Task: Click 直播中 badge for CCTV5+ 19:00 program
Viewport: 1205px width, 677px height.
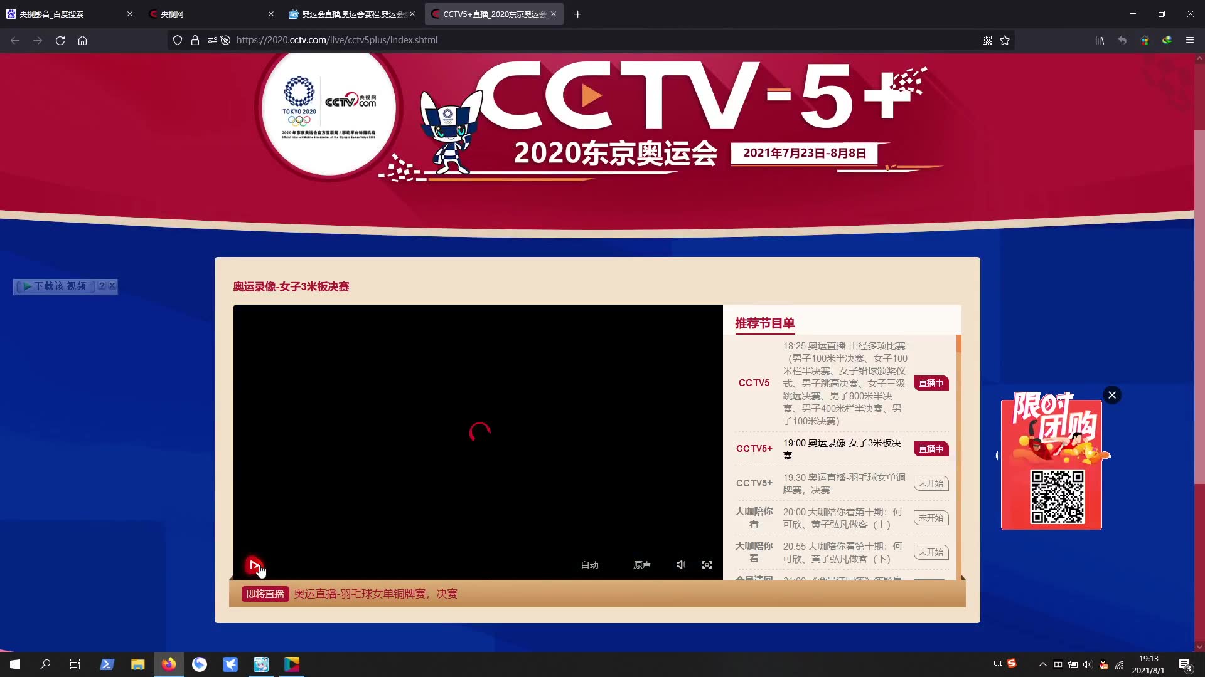Action: [x=931, y=449]
